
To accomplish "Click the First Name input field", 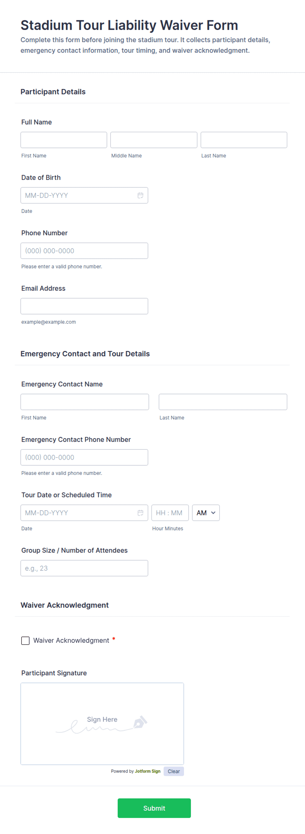I will tap(63, 140).
